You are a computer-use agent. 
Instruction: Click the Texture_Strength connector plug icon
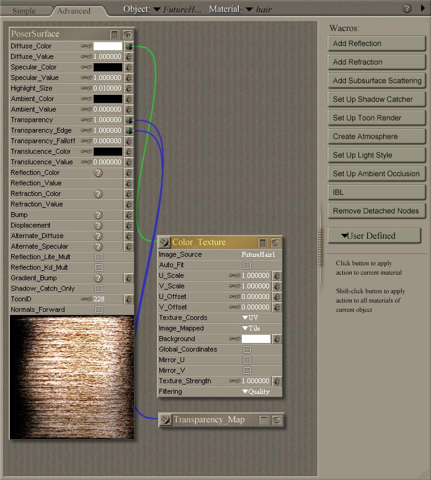(277, 381)
